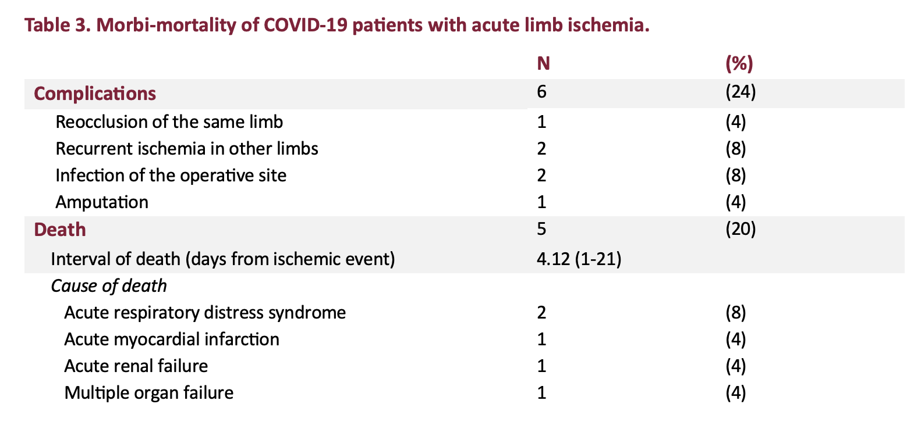Click the Multiple organ failure label
914x429 pixels.
(148, 392)
